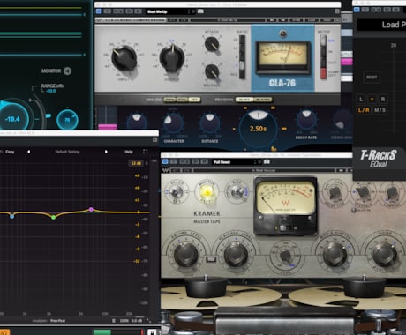Click the CLA-76 Meter mode button column
The image size is (406, 335).
click(323, 57)
